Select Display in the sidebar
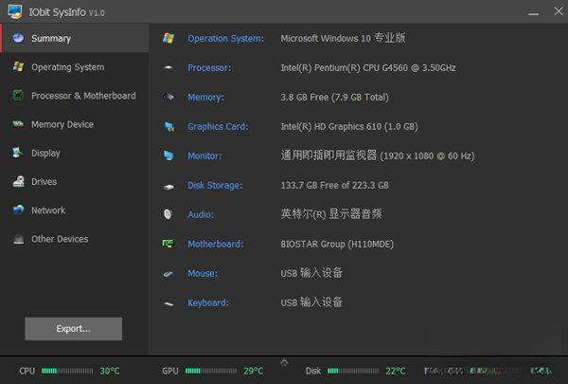 pos(74,153)
